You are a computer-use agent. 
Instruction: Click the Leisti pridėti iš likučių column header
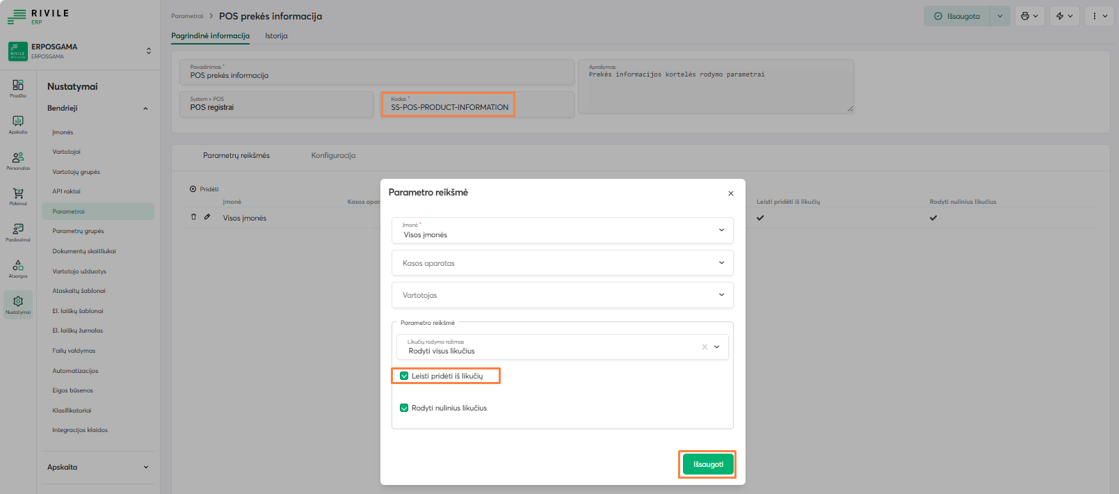click(x=788, y=202)
